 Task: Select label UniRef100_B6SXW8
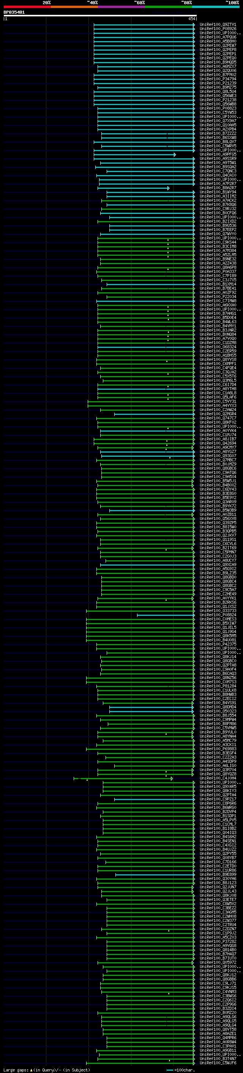coord(218,137)
